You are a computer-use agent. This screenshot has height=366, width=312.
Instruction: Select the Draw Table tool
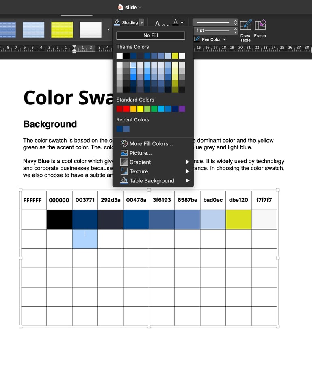[245, 31]
